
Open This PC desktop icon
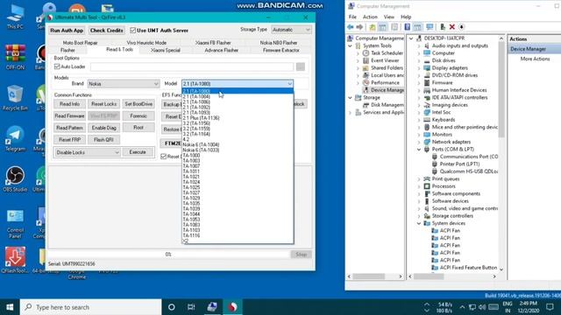(15, 17)
